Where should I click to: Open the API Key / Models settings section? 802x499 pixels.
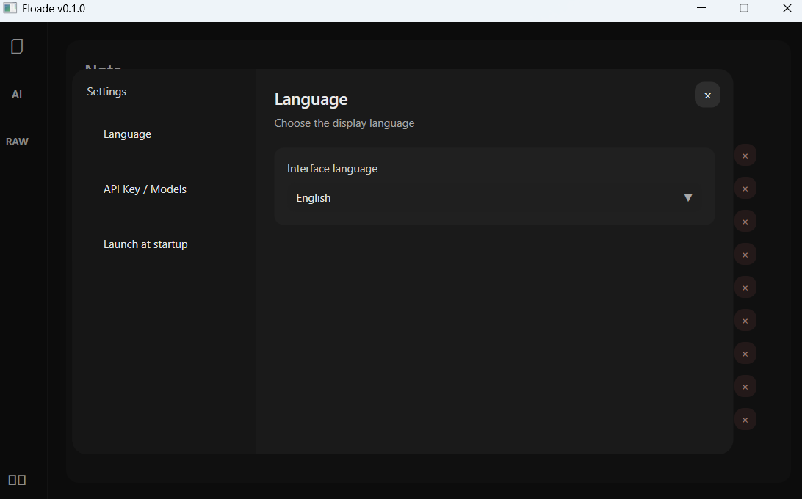[x=145, y=189]
